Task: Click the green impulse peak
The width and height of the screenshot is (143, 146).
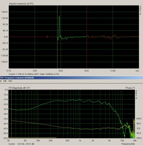Action: [59, 16]
